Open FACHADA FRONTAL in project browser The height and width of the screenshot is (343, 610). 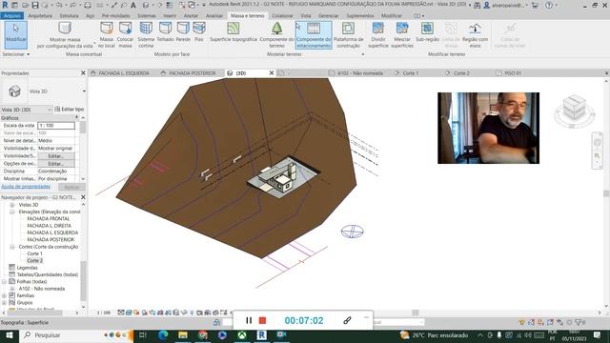49,218
